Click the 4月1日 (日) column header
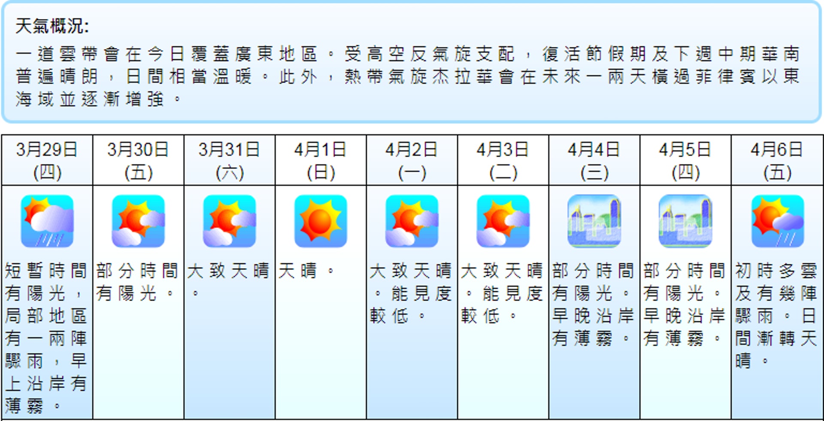 (x=321, y=161)
